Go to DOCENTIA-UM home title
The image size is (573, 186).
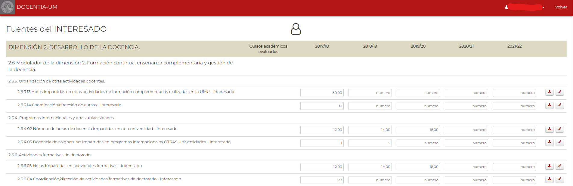coord(37,7)
